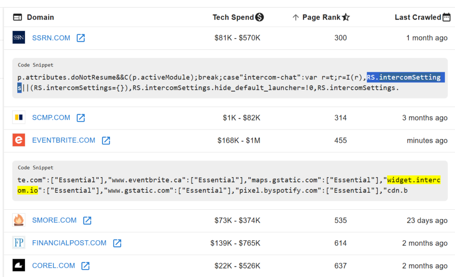Open SMORE.COM external link icon
This screenshot has height=277, width=455.
click(x=87, y=220)
